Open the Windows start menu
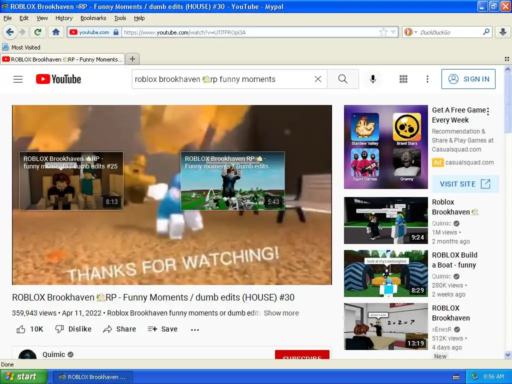The height and width of the screenshot is (384, 512). 23,376
